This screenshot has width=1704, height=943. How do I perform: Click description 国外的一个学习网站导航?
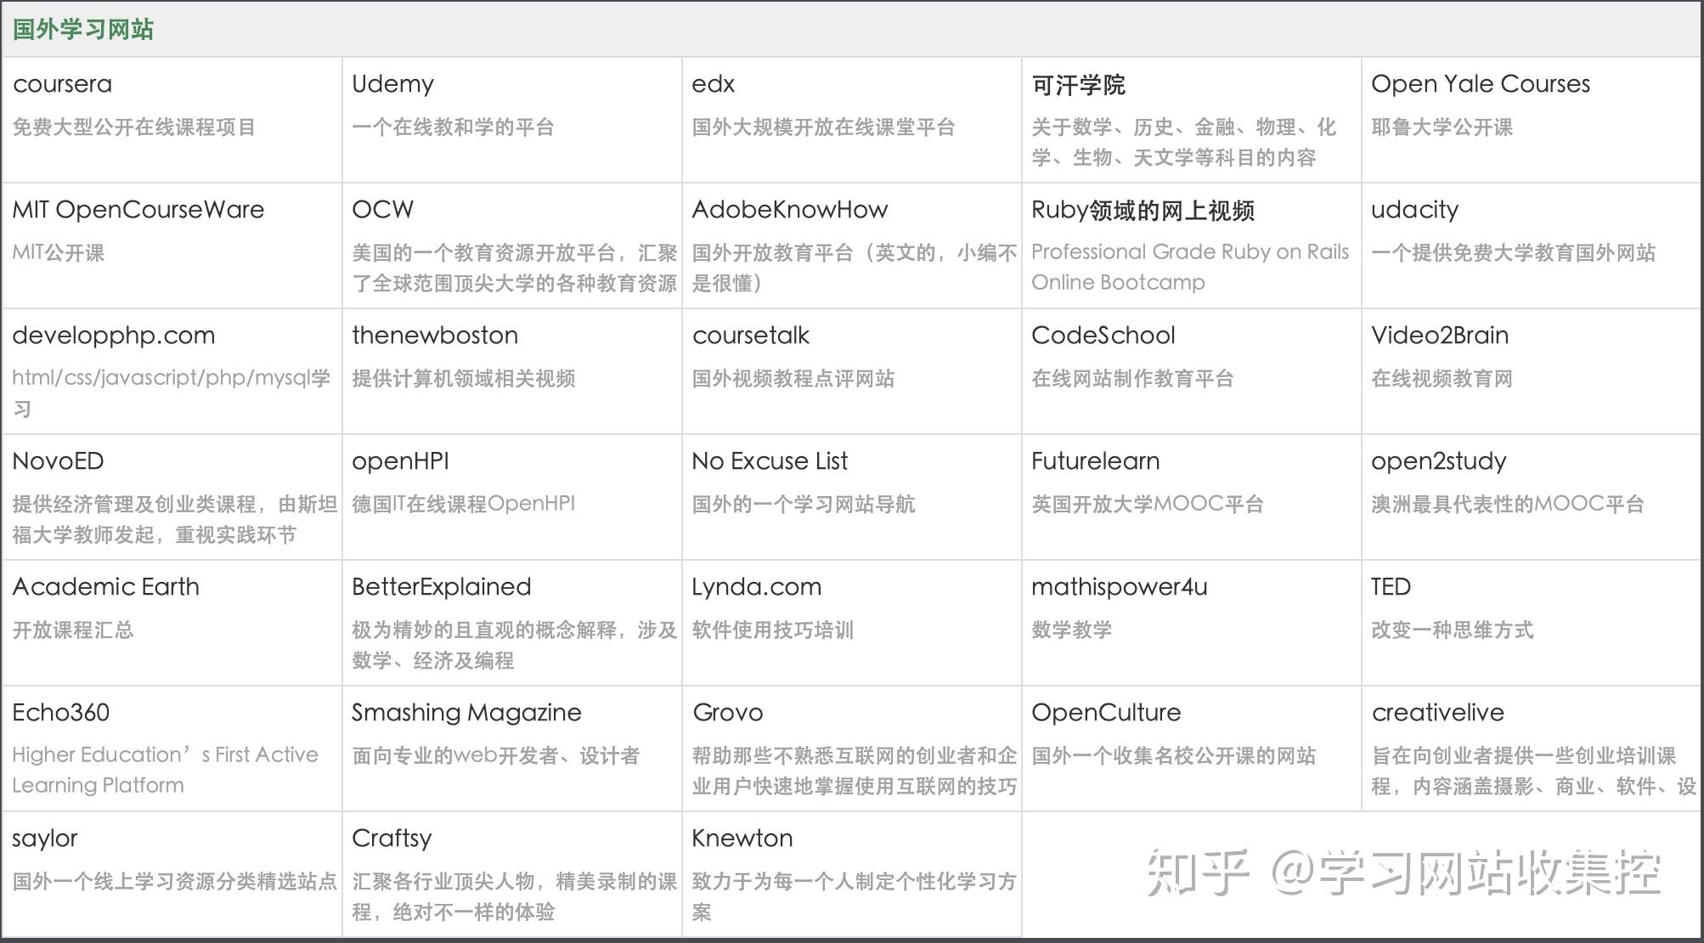pos(803,505)
